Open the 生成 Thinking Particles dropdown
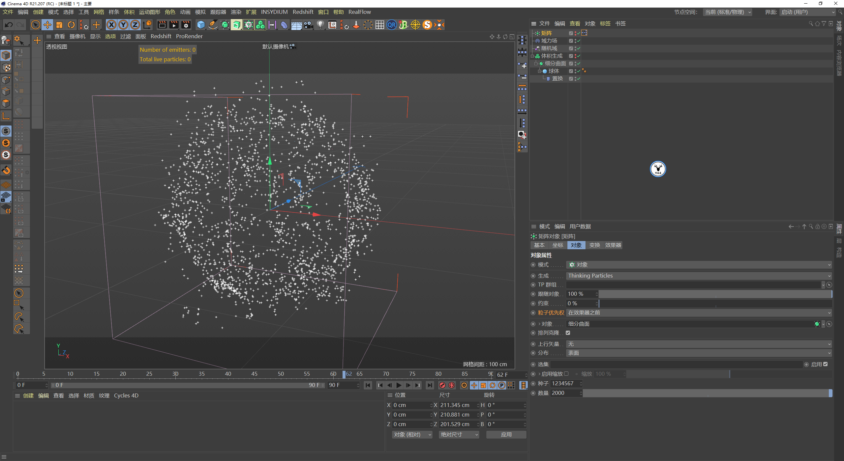The height and width of the screenshot is (461, 844). pos(698,276)
